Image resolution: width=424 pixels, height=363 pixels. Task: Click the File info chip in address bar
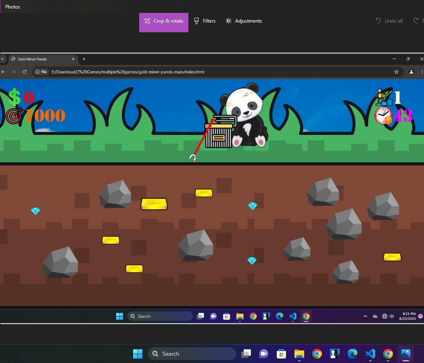pos(41,72)
